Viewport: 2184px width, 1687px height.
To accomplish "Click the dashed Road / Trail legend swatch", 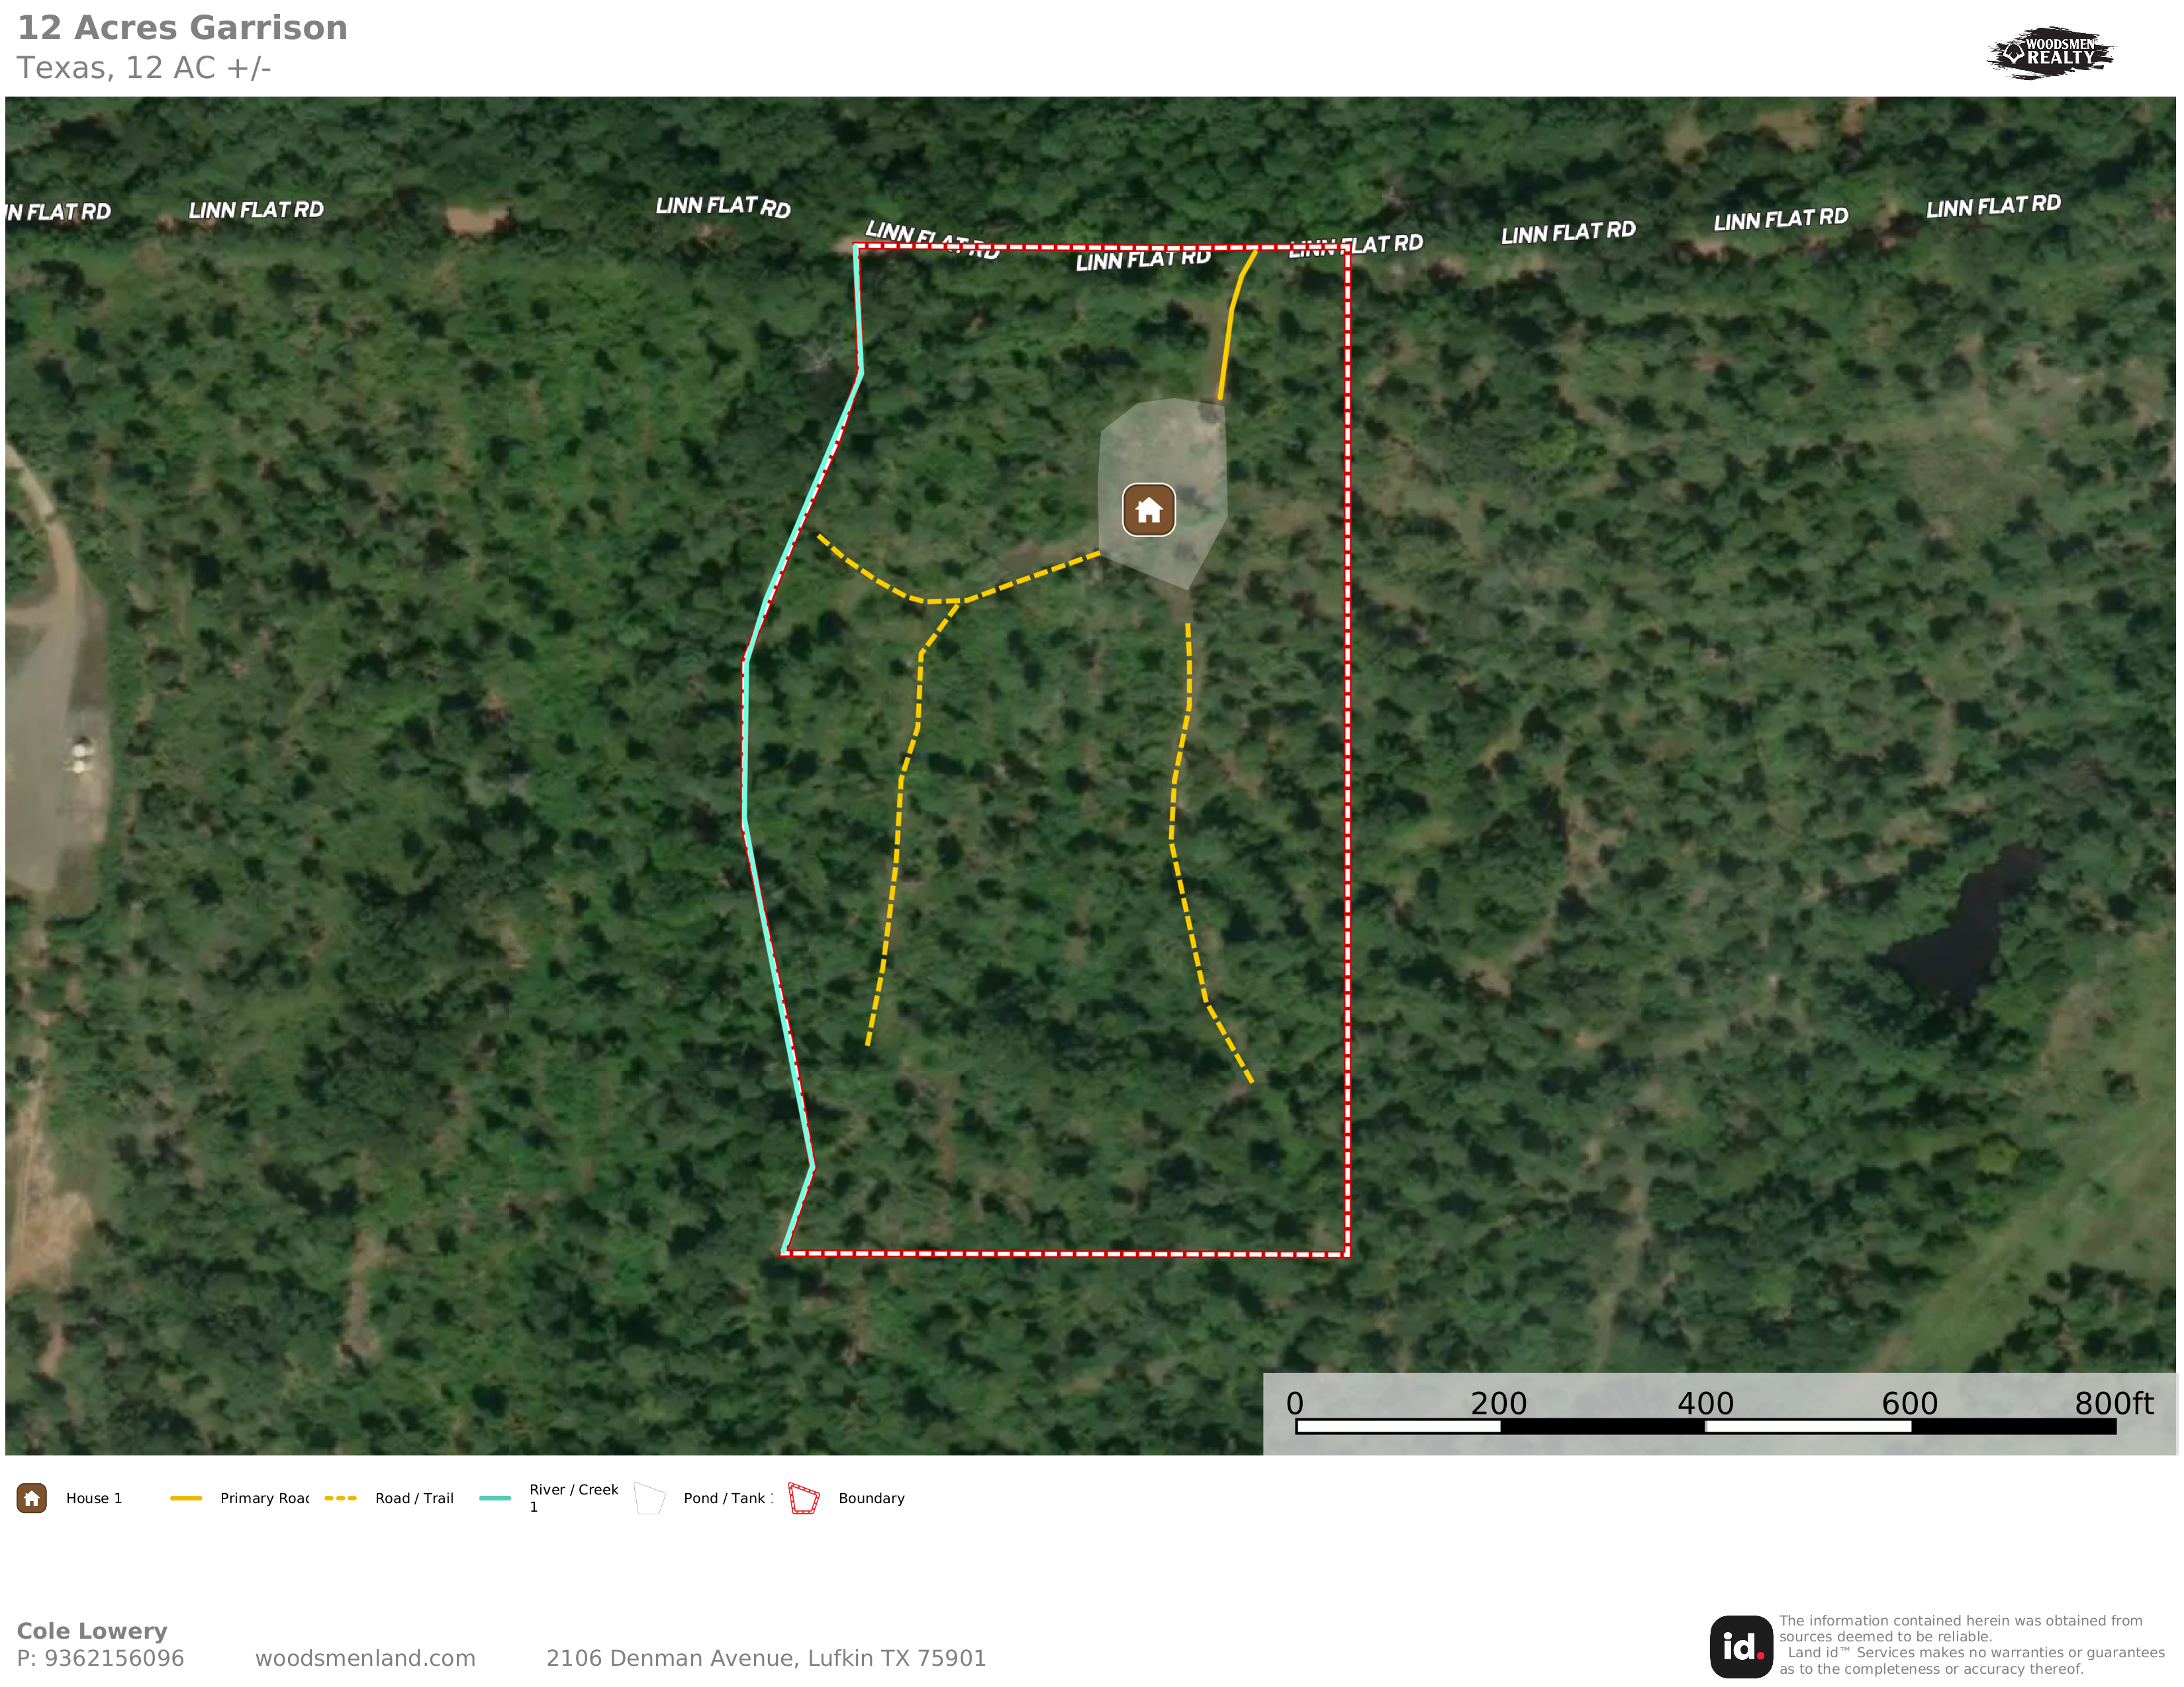I will [x=341, y=1498].
